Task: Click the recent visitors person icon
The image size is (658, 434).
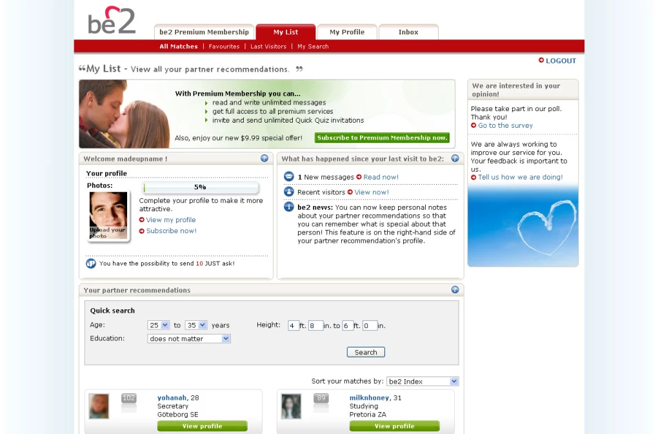Action: pyautogui.click(x=289, y=192)
